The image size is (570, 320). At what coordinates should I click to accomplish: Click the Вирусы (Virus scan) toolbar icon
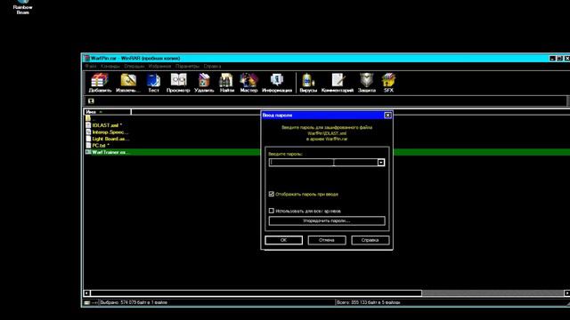click(x=308, y=83)
